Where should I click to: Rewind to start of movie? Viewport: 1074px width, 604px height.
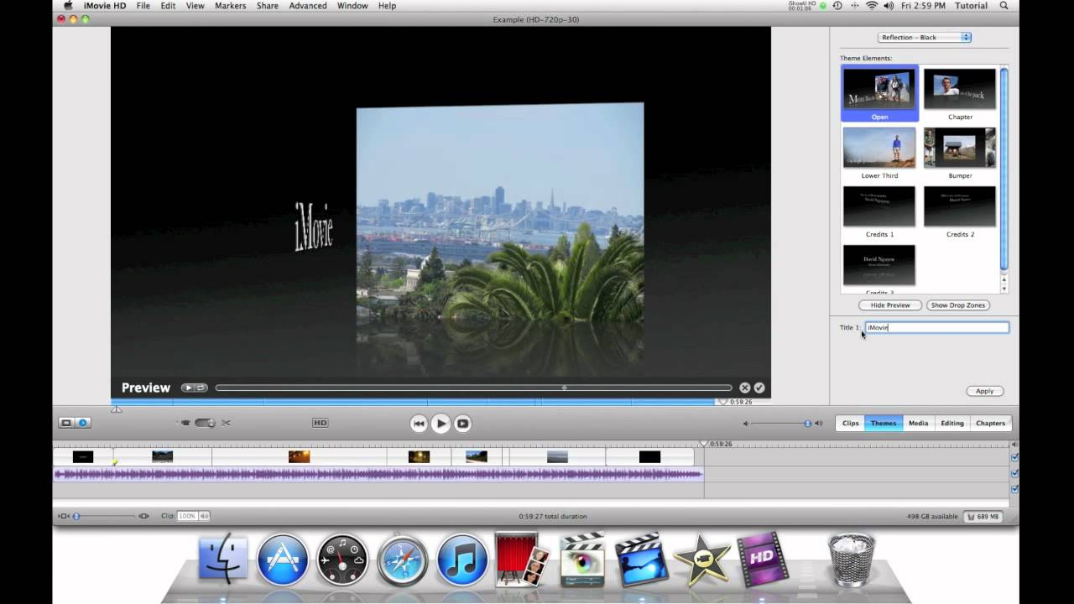coord(419,424)
